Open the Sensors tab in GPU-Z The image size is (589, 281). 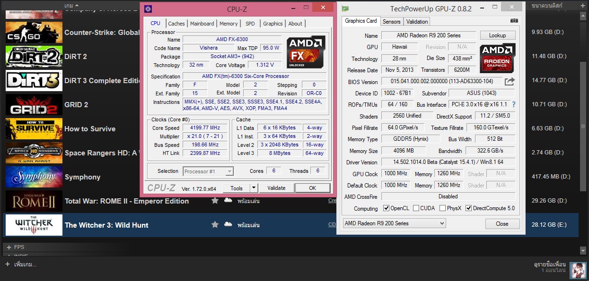pyautogui.click(x=391, y=22)
